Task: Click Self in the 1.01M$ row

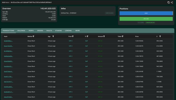Action: 86,82
